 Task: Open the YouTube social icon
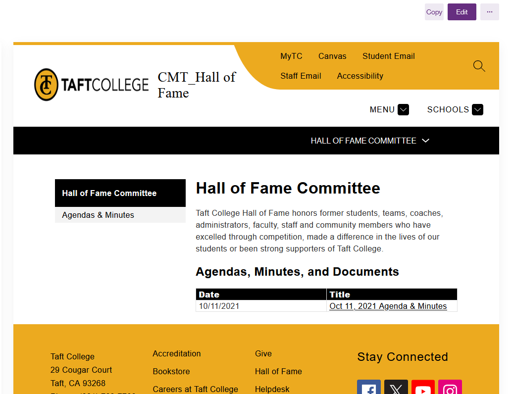coord(423,387)
